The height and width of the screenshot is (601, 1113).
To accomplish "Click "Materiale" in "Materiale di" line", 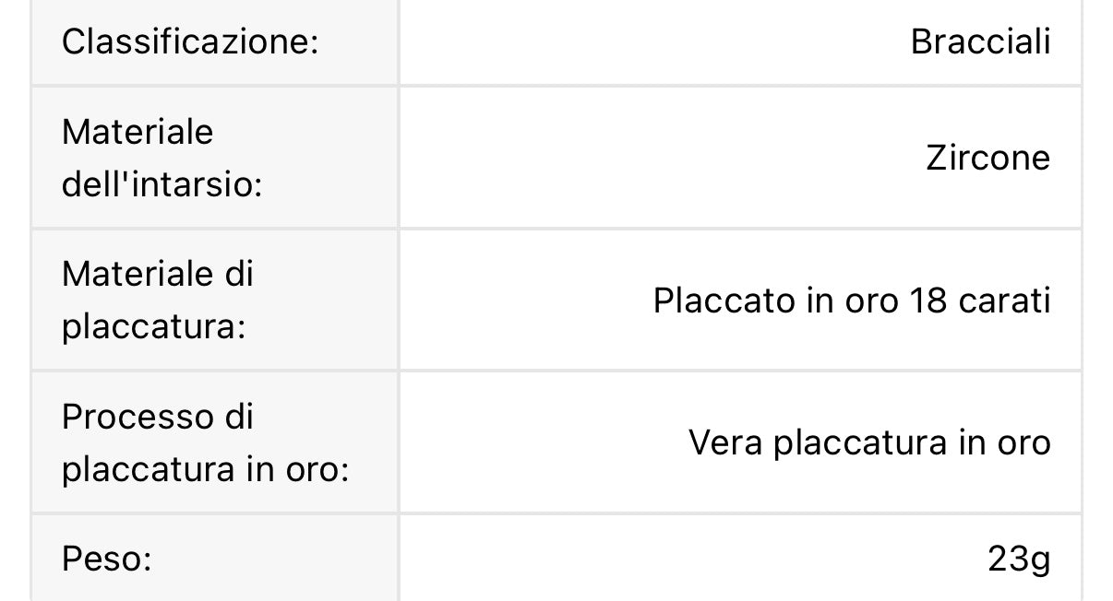I will [137, 274].
